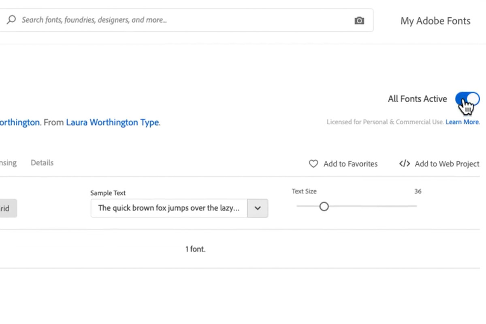Click the Text Size slider handle

point(324,207)
